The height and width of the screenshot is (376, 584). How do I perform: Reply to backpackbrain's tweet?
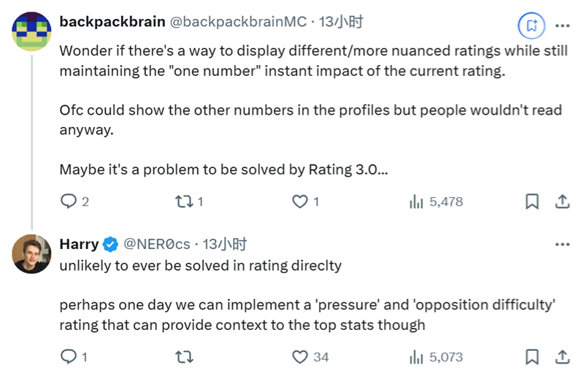[x=69, y=202]
